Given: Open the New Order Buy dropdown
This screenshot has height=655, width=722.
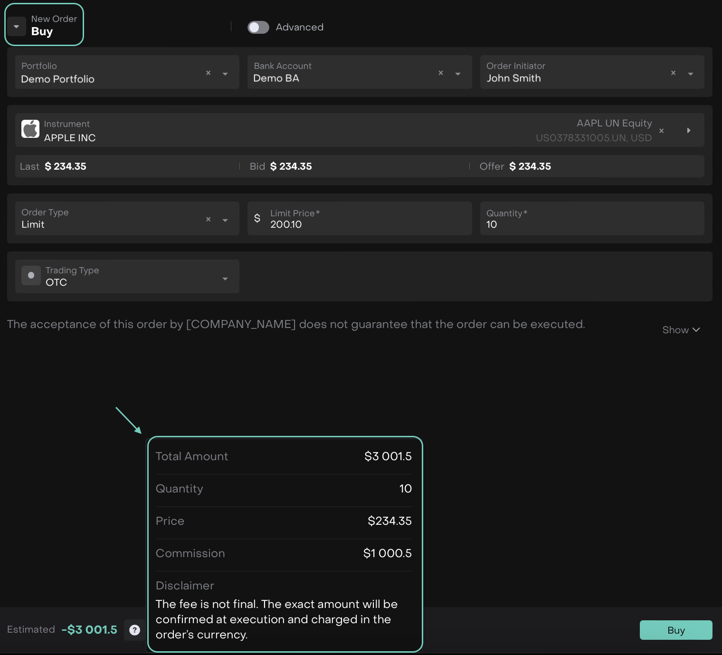Looking at the screenshot, I should 17,27.
